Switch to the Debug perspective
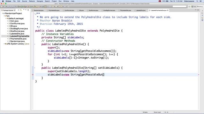The width and height of the screenshot is (204, 114). click(200, 6)
